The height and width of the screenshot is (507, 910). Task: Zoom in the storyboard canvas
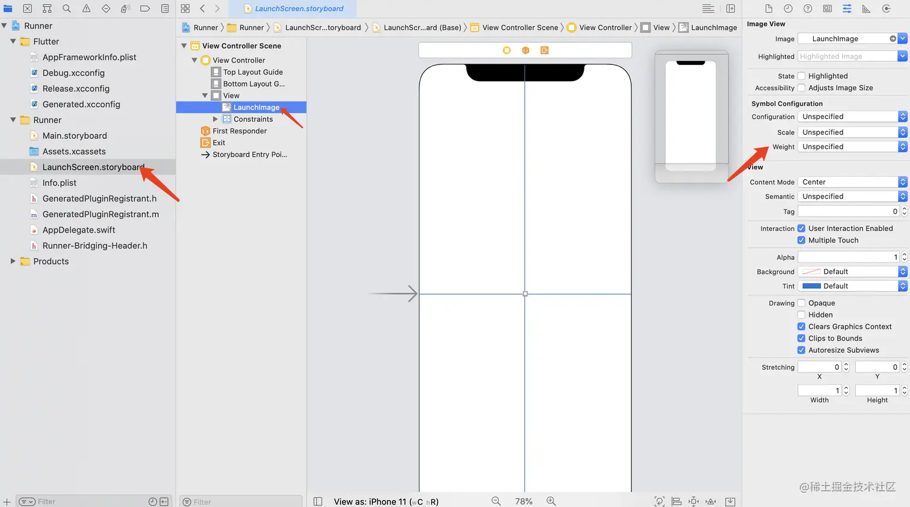click(551, 501)
